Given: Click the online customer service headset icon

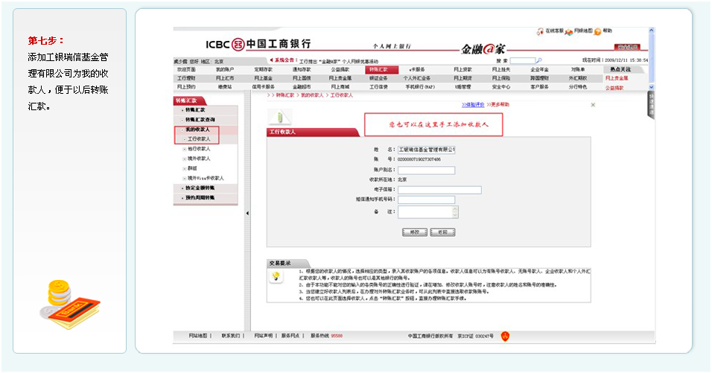Looking at the screenshot, I should [540, 31].
